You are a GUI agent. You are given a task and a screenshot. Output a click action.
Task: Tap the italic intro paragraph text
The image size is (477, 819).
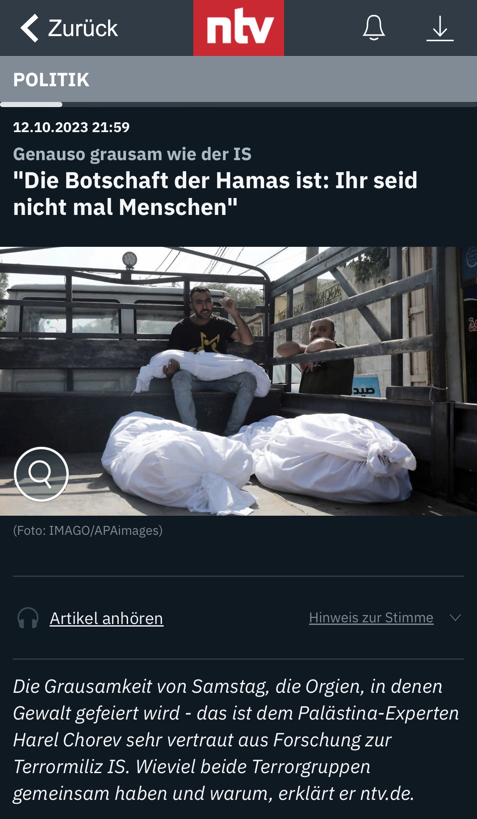click(x=236, y=740)
